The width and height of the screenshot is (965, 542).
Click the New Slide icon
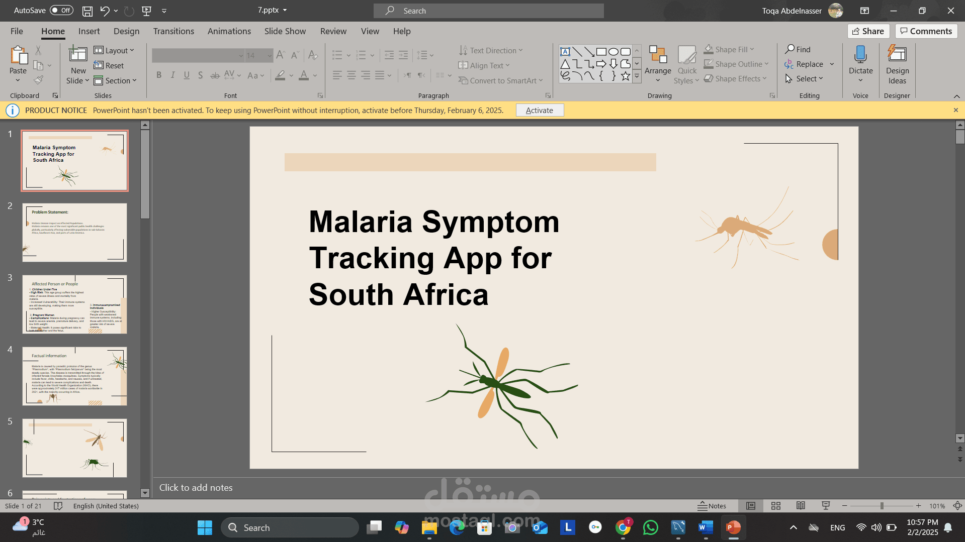(78, 54)
